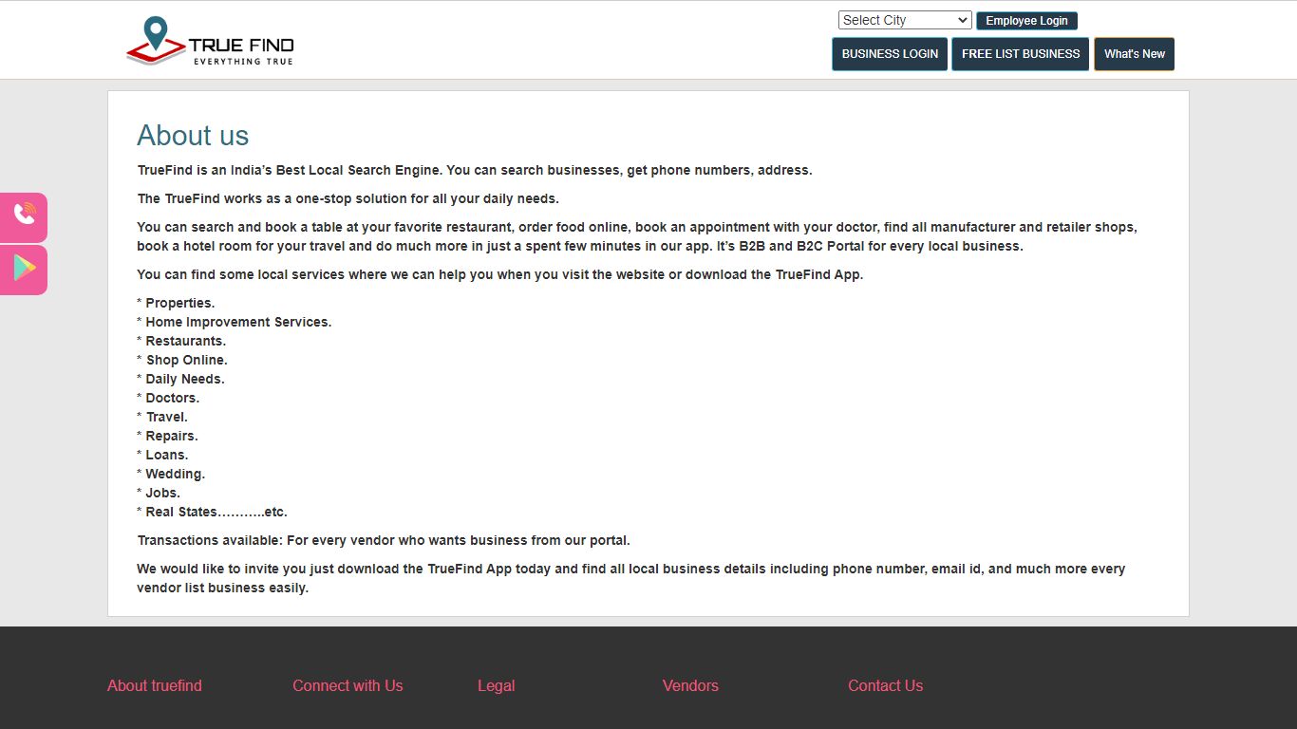Click the About us page heading

[x=193, y=136]
